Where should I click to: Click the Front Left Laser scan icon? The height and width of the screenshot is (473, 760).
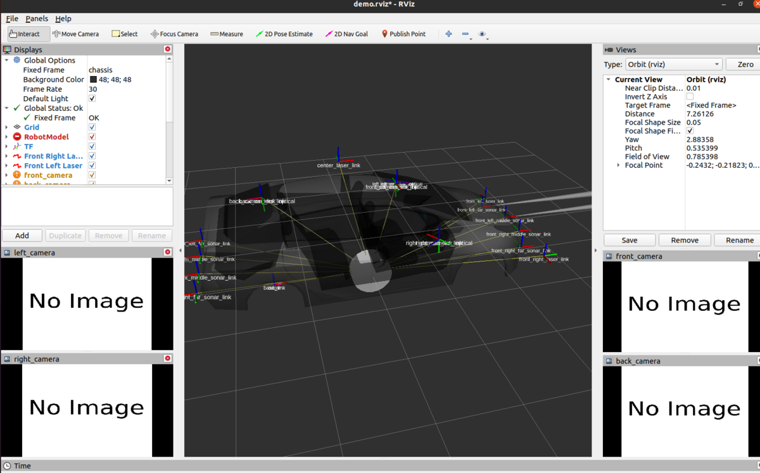tap(17, 165)
